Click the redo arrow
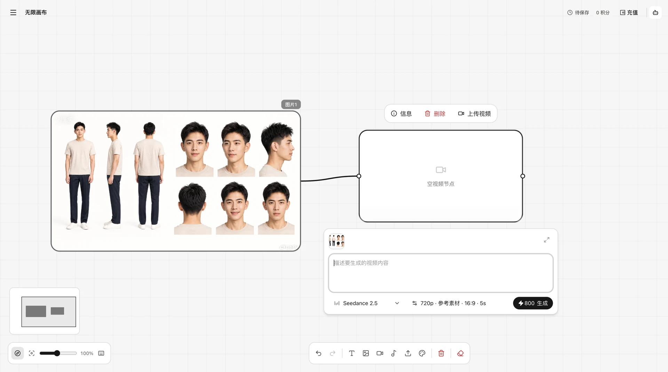 (333, 353)
